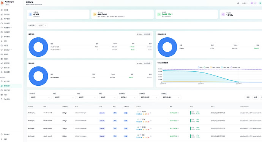Toggle the Cache Hit Rate legend series
Screen dimensions: 262x142
point(235,67)
